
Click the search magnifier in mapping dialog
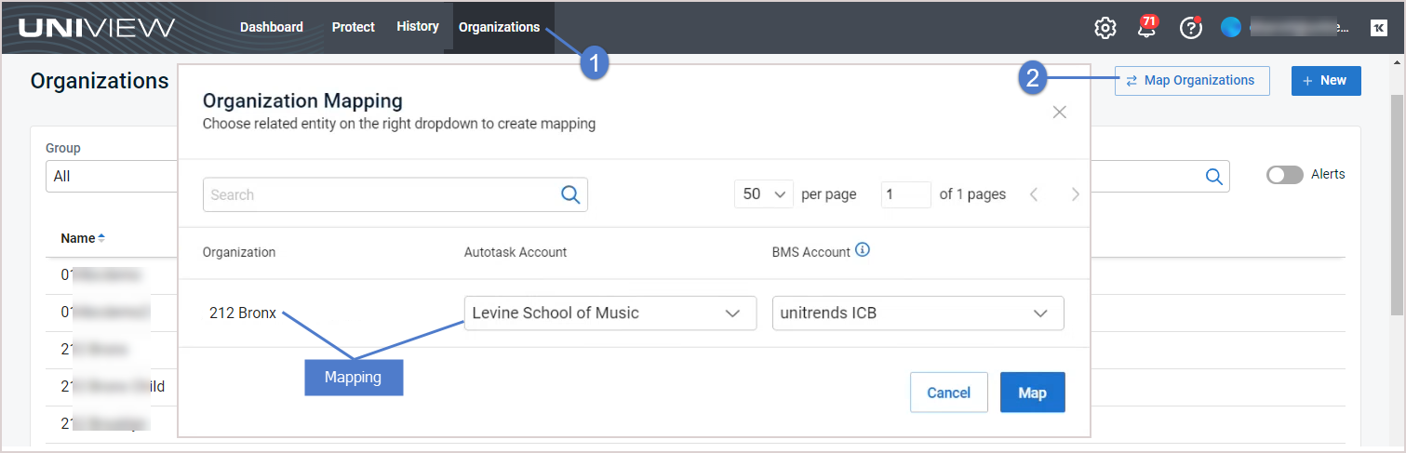[570, 194]
